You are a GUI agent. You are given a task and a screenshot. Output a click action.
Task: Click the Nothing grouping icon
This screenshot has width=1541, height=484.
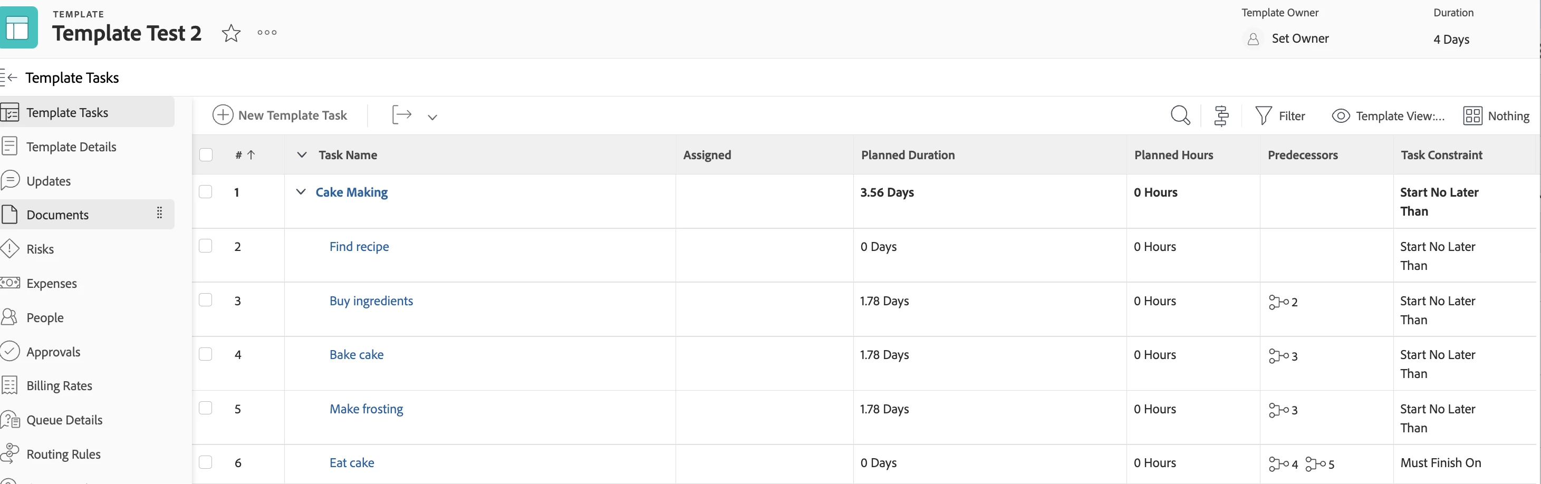click(x=1472, y=115)
